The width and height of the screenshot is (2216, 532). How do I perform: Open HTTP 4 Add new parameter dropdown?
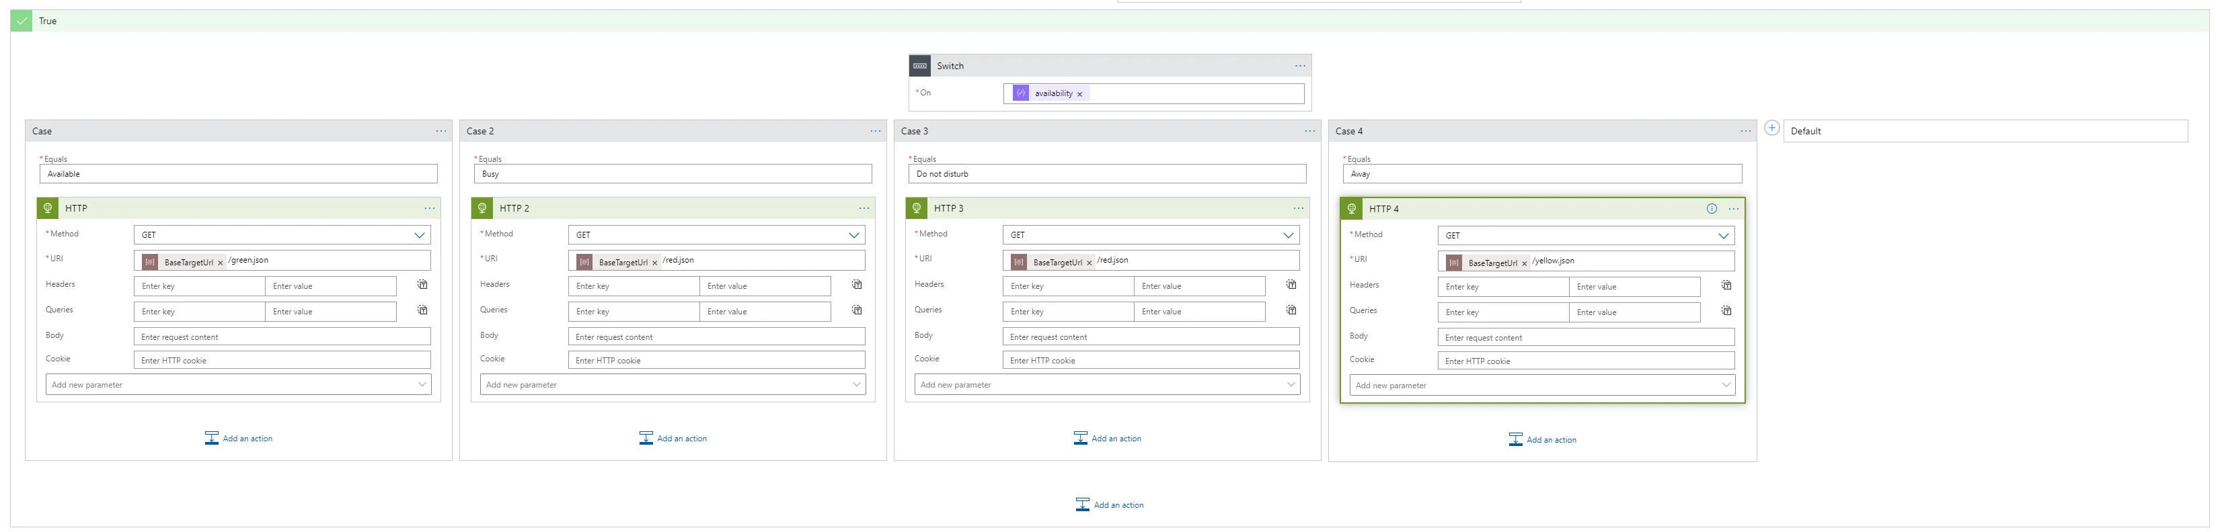(x=1542, y=386)
